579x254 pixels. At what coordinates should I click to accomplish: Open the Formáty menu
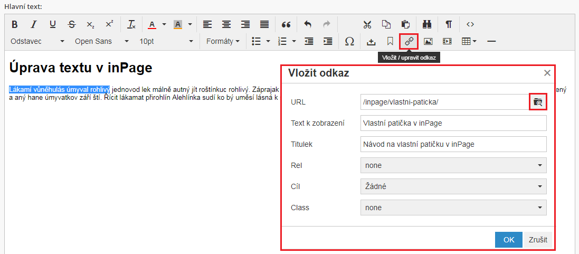(222, 41)
